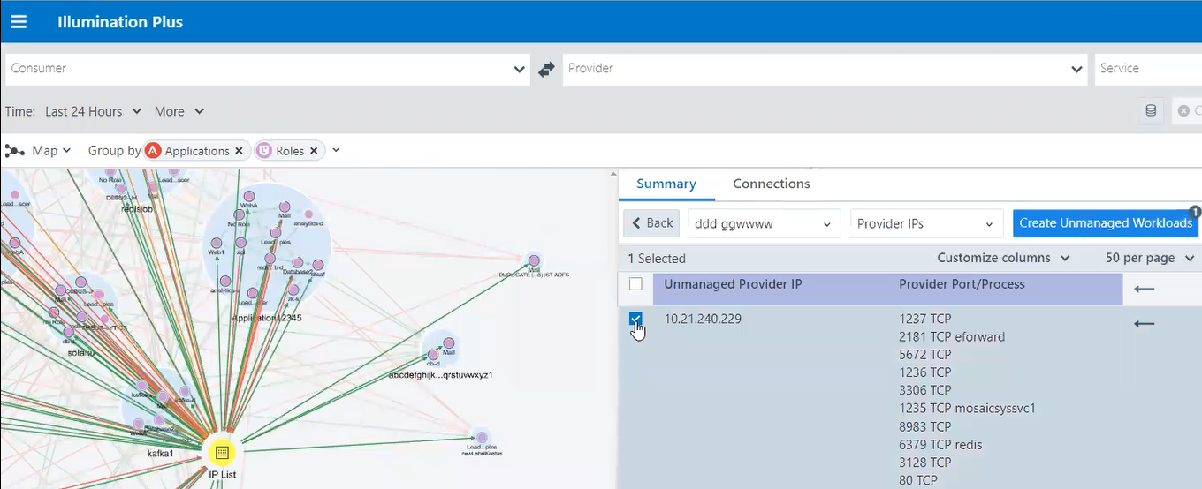Expand the More filters dropdown
The width and height of the screenshot is (1202, 489).
pos(179,111)
